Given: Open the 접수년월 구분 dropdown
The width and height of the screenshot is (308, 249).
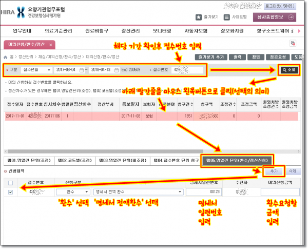Looking at the screenshot, I should 36,70.
